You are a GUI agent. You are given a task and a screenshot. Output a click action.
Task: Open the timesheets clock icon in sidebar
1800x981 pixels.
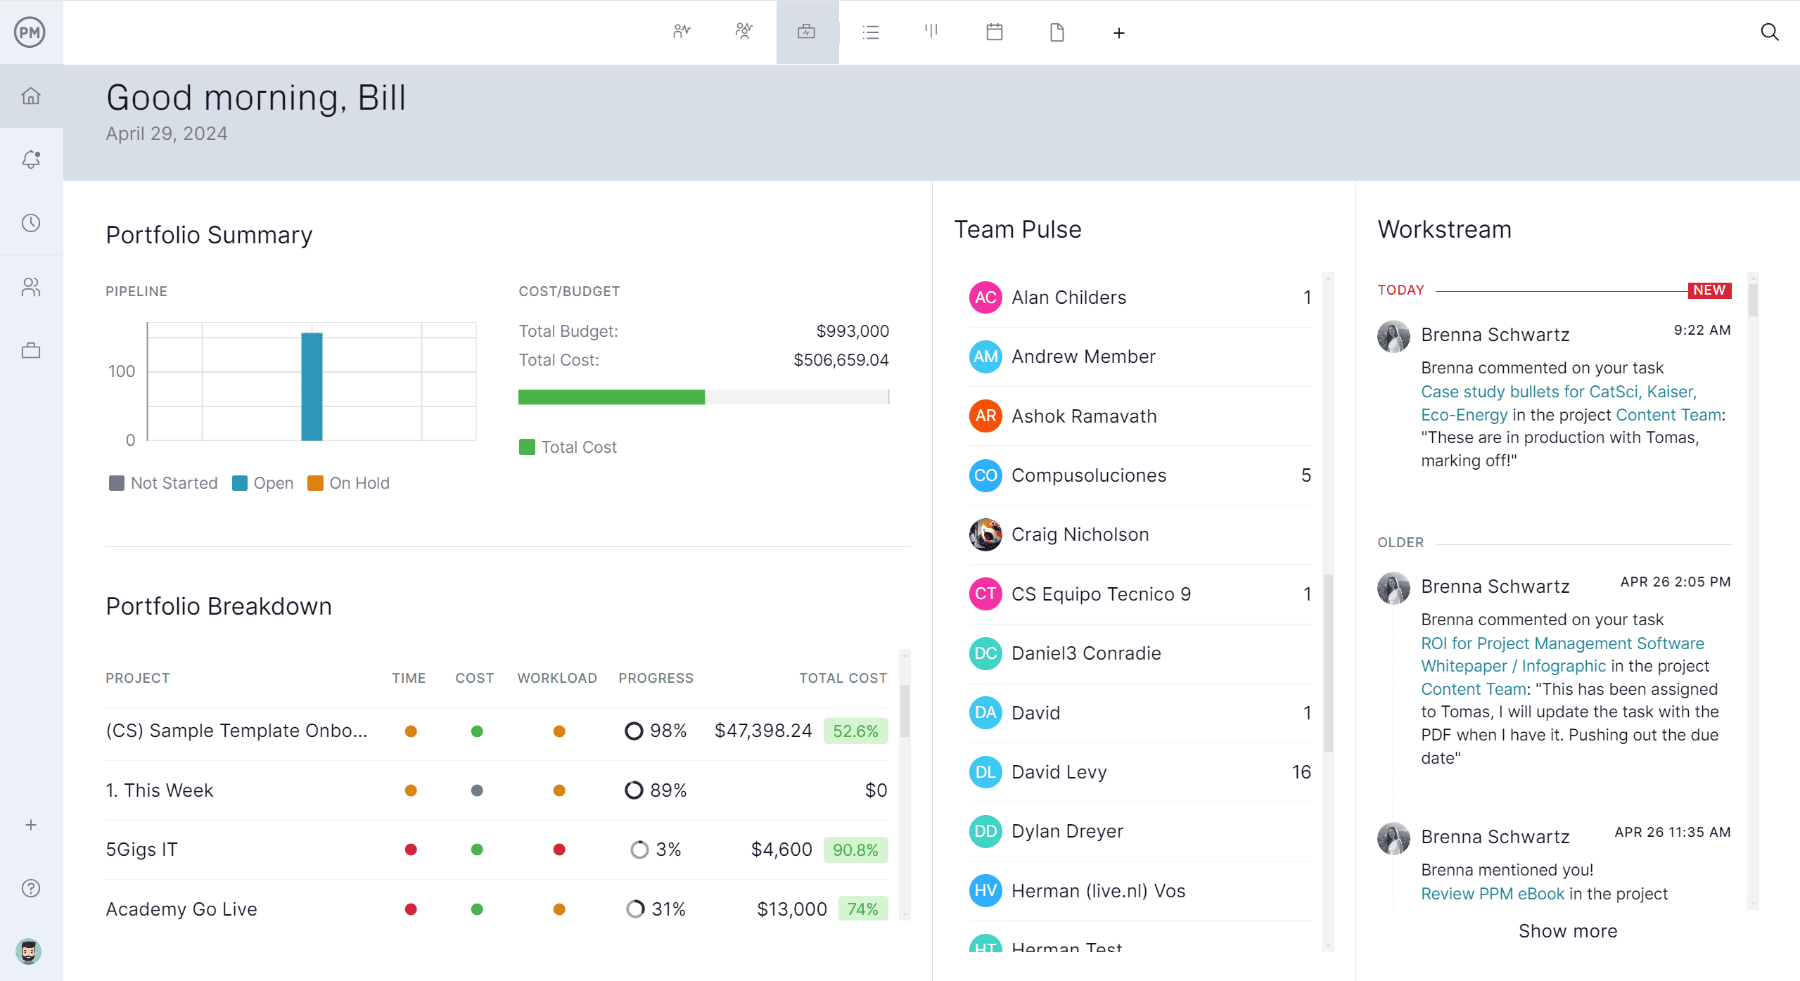click(x=31, y=223)
